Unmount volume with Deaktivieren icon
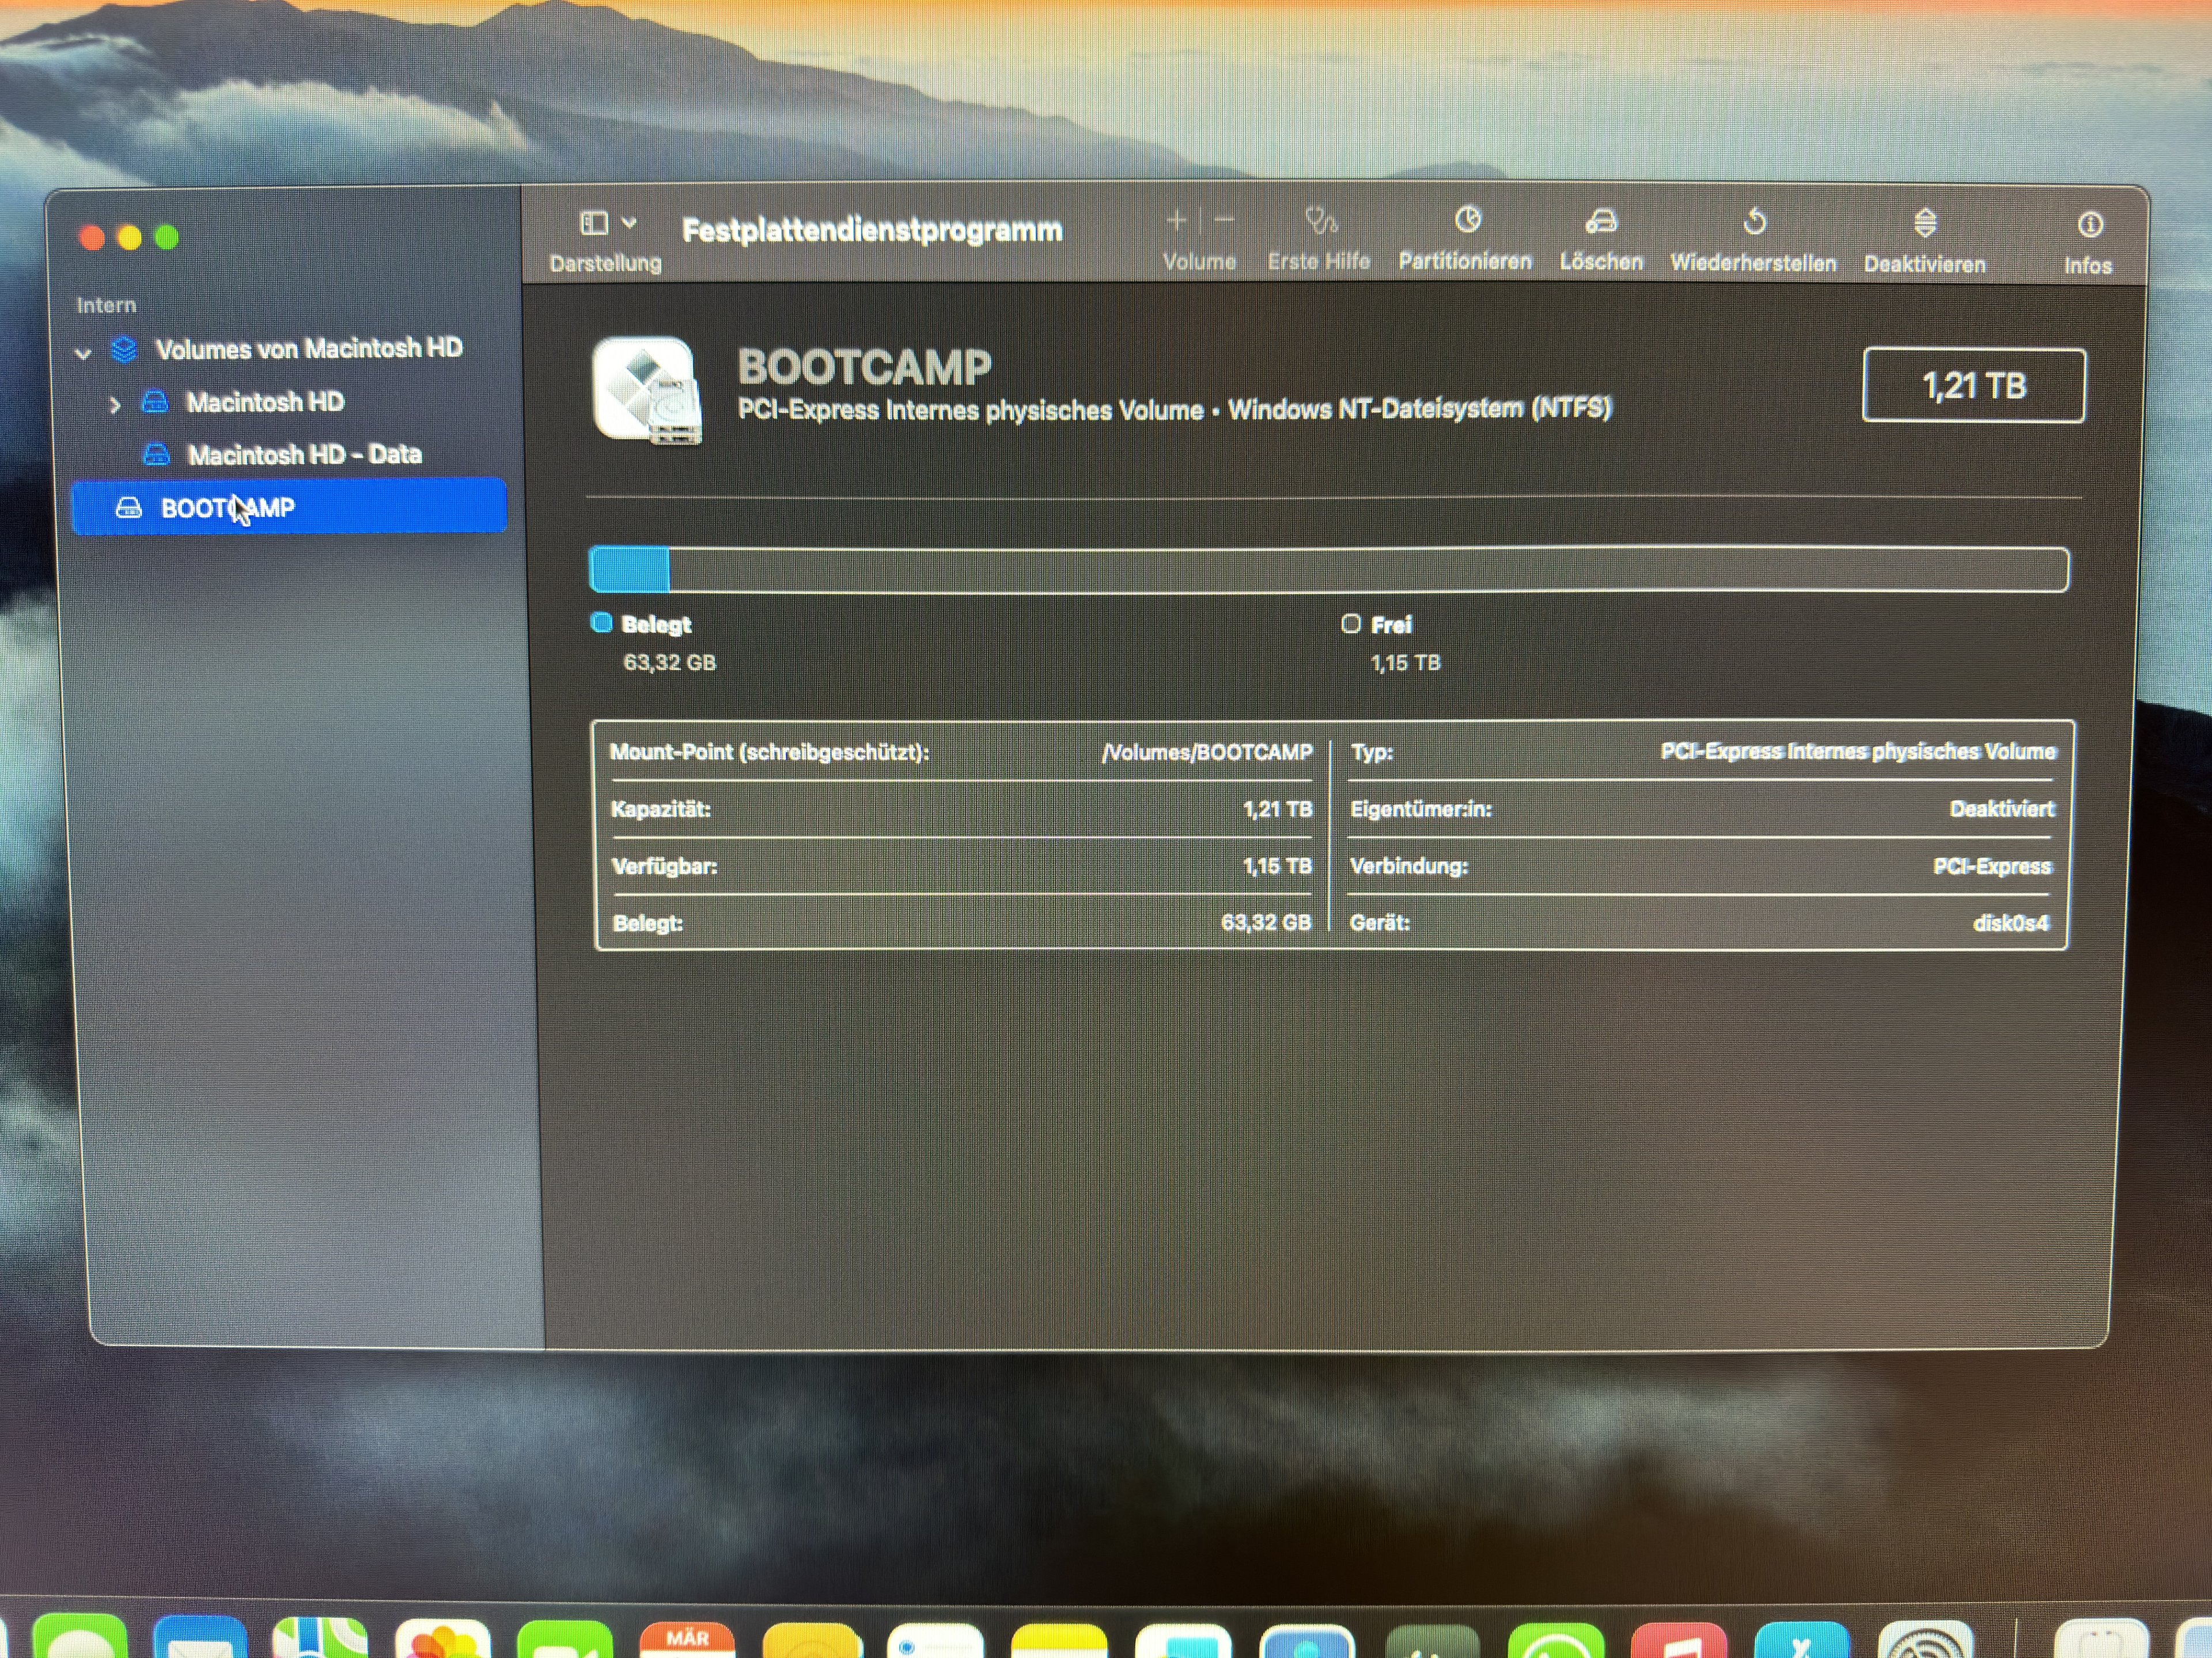This screenshot has height=1658, width=2212. click(1925, 224)
